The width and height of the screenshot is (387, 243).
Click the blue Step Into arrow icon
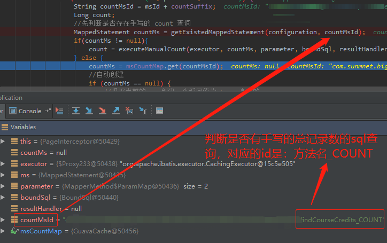[89, 111]
